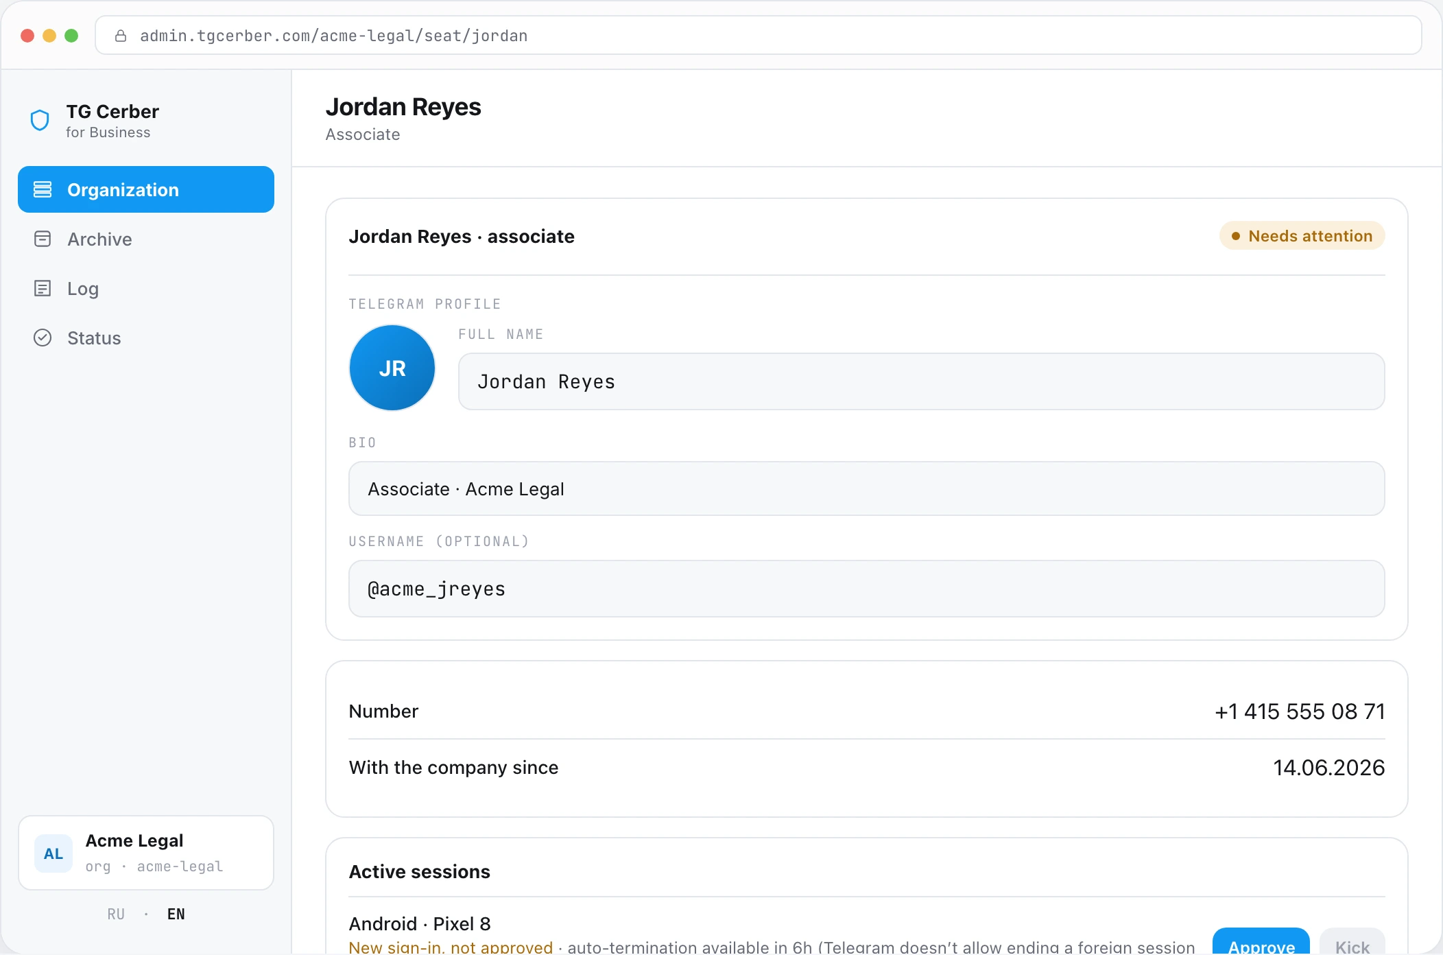The height and width of the screenshot is (955, 1443).
Task: Click the 'New sign-in, not approved' warning text
Action: click(x=451, y=947)
